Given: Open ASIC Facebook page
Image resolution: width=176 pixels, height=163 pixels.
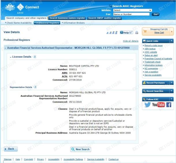Looking at the screenshot, I should (169, 105).
